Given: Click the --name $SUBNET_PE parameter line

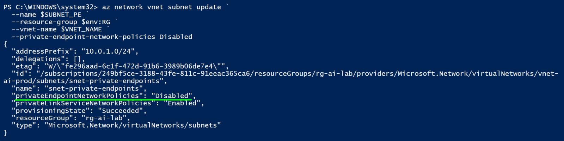Looking at the screenshot, I should click(x=47, y=14).
